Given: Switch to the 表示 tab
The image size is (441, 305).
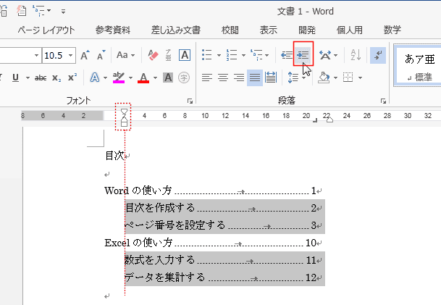Looking at the screenshot, I should click(269, 30).
